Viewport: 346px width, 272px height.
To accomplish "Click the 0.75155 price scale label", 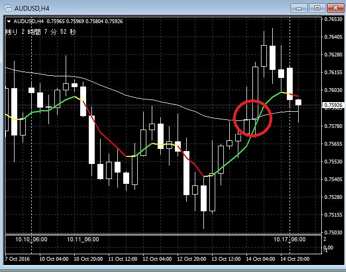I will [x=333, y=214].
